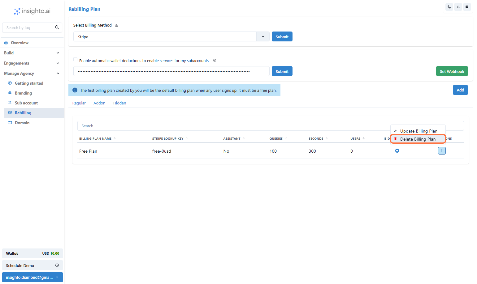Click the phone call icon in header
Viewport: 477px width, 284px height.
click(449, 7)
